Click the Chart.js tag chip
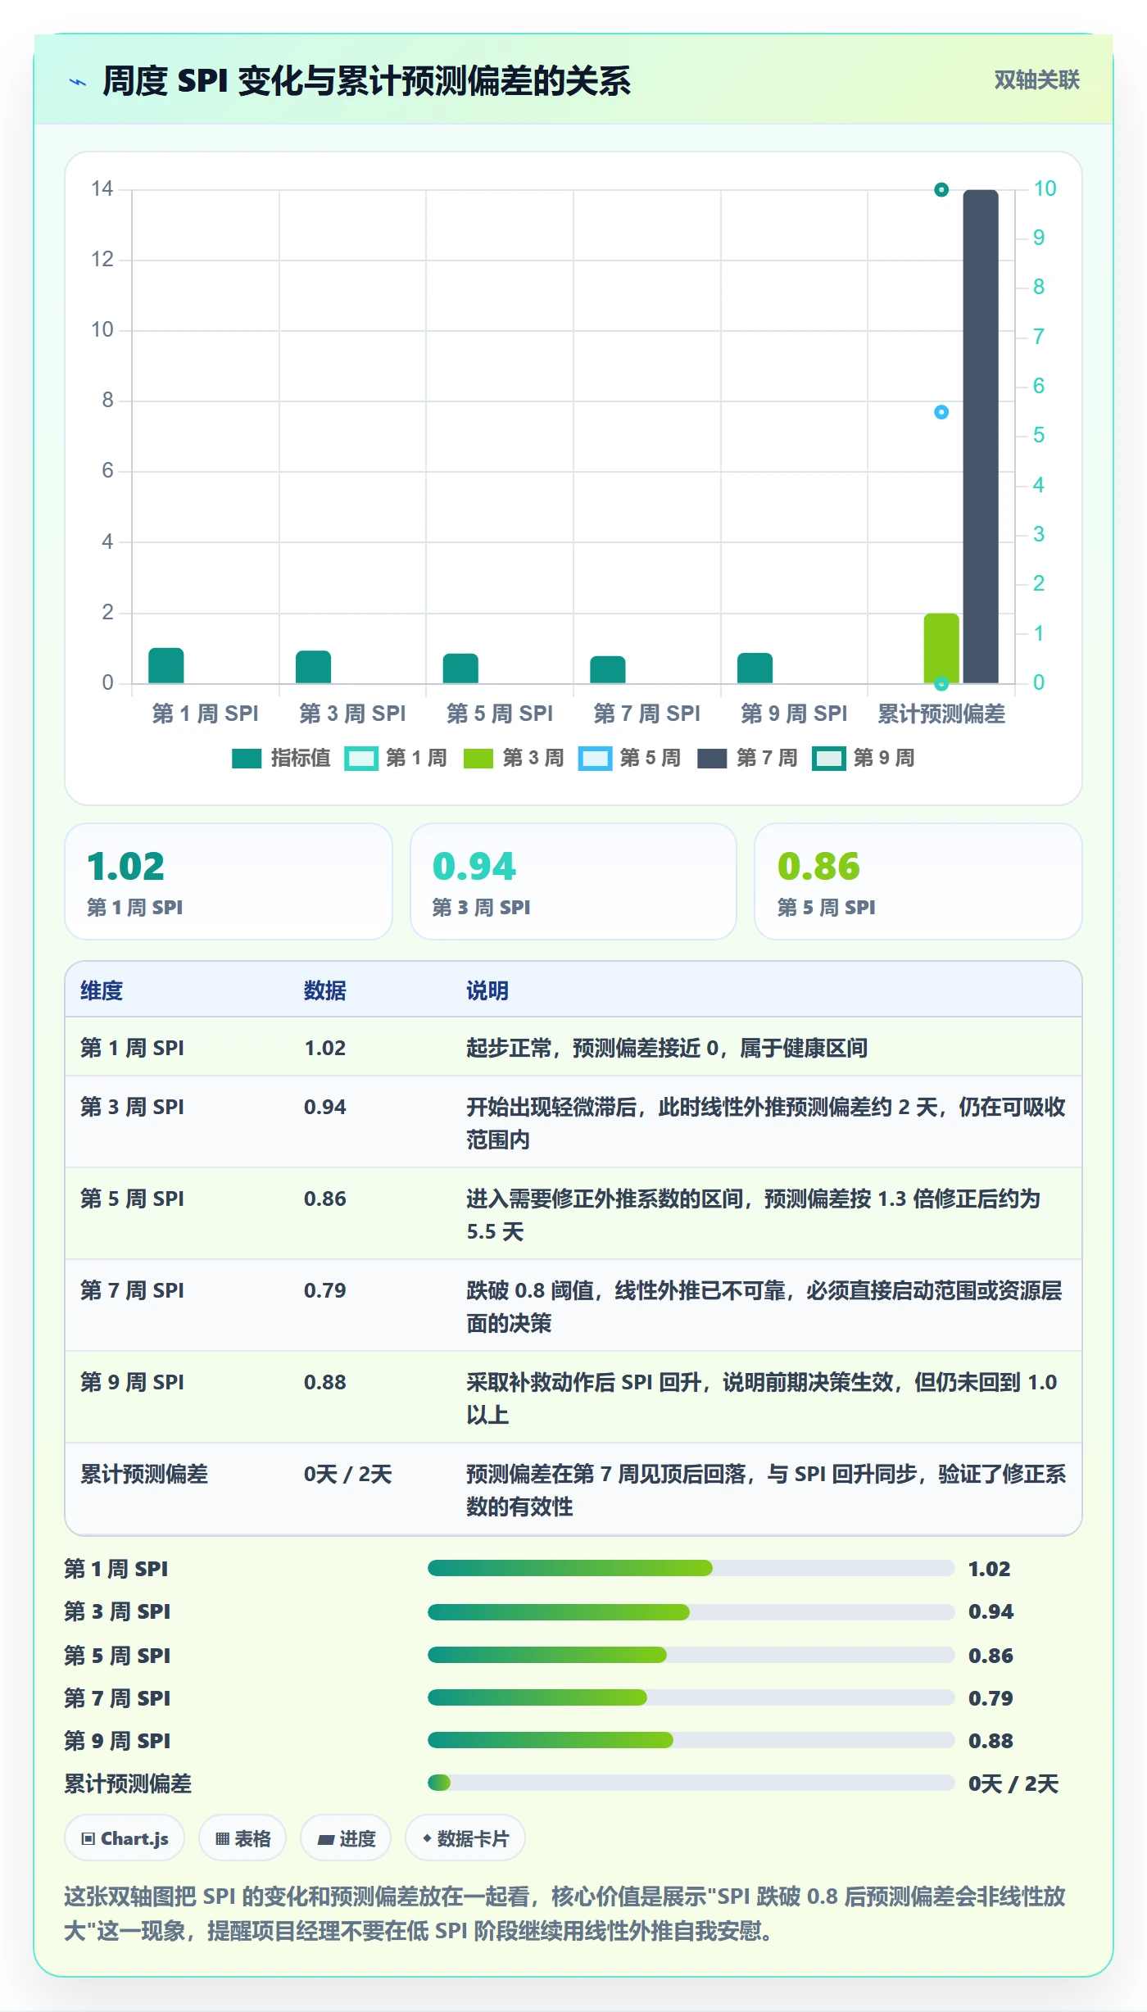Viewport: 1147px width, 2012px height. [125, 1838]
